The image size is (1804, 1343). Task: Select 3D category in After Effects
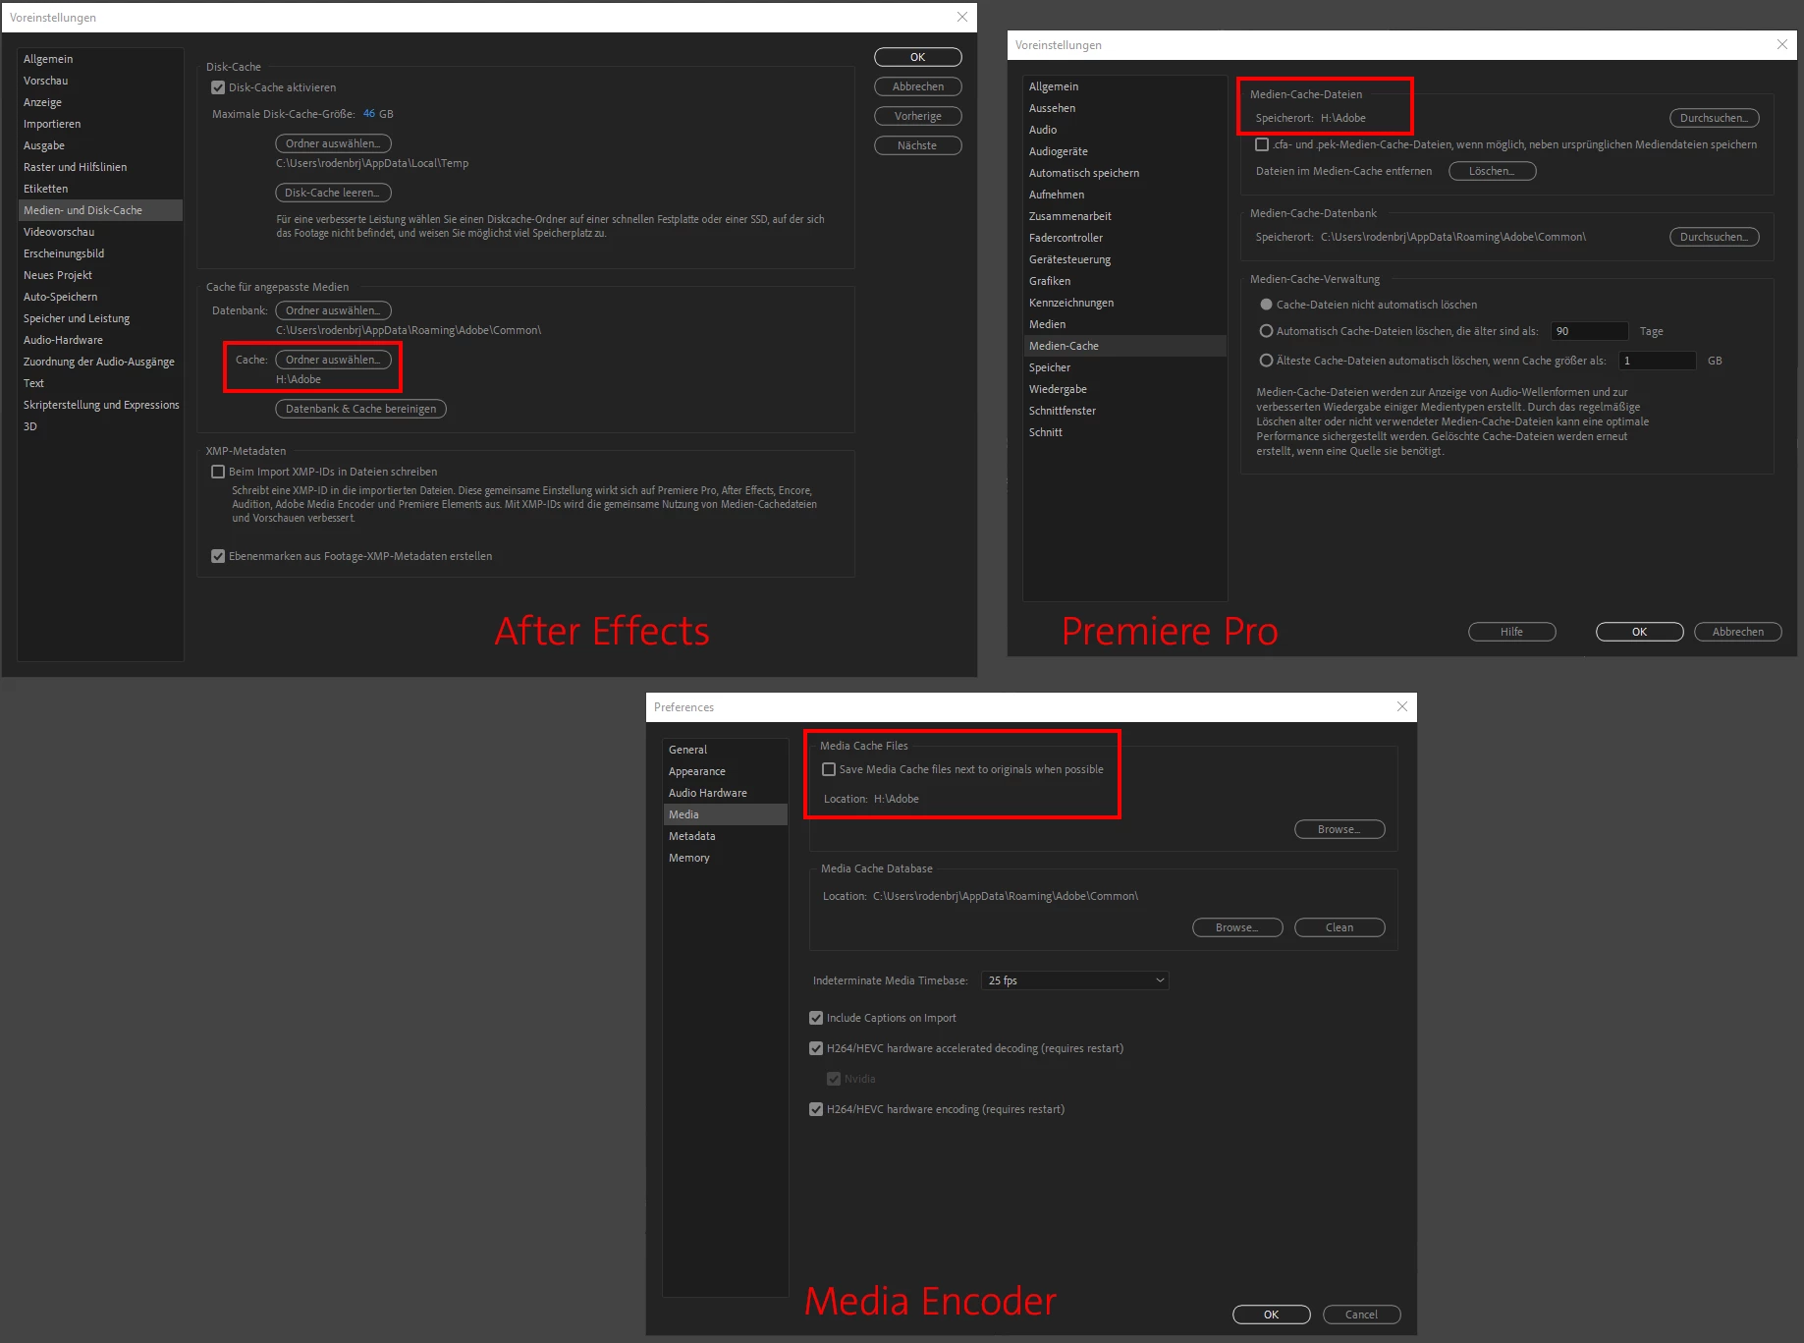coord(100,426)
